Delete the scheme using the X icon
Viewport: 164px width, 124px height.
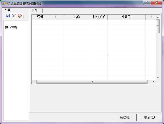(x=14, y=16)
